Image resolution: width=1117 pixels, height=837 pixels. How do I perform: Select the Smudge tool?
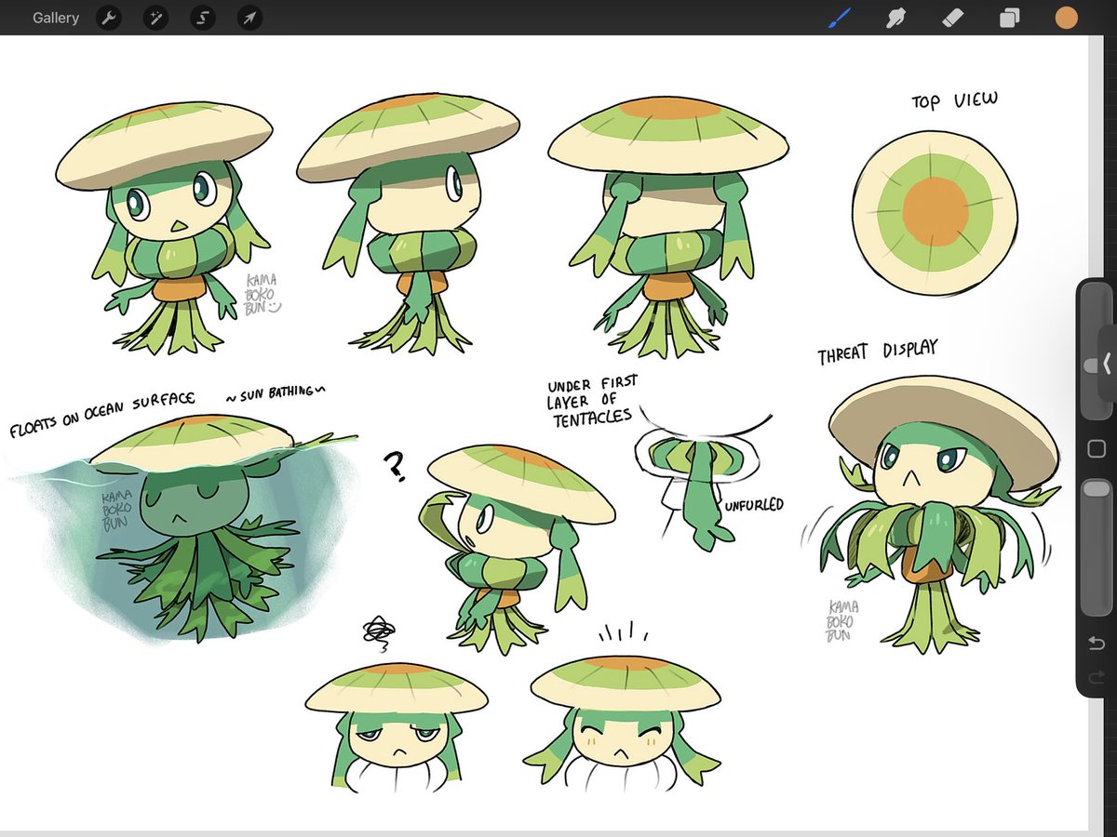895,18
